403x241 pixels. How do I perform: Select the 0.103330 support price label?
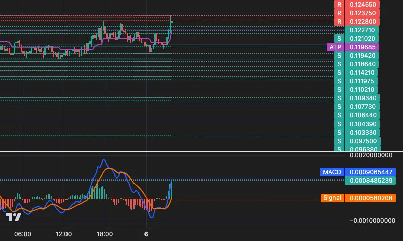[357, 133]
